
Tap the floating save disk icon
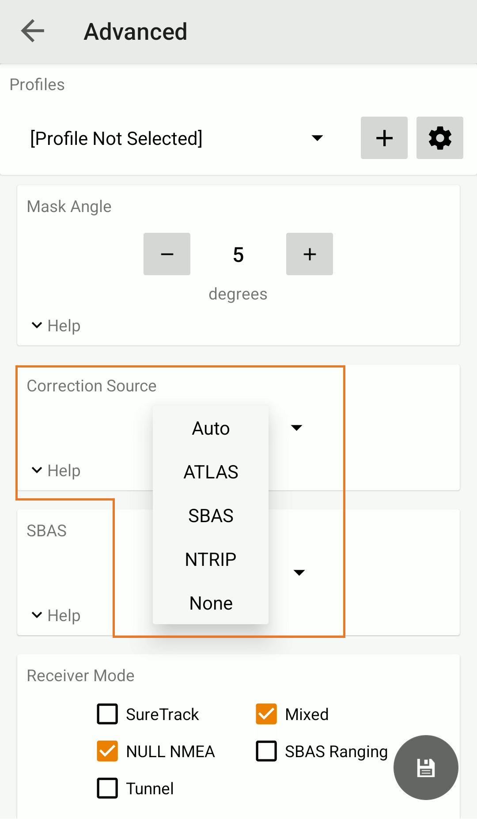click(x=426, y=767)
